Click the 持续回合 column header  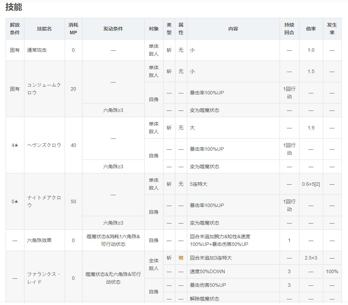tap(289, 29)
